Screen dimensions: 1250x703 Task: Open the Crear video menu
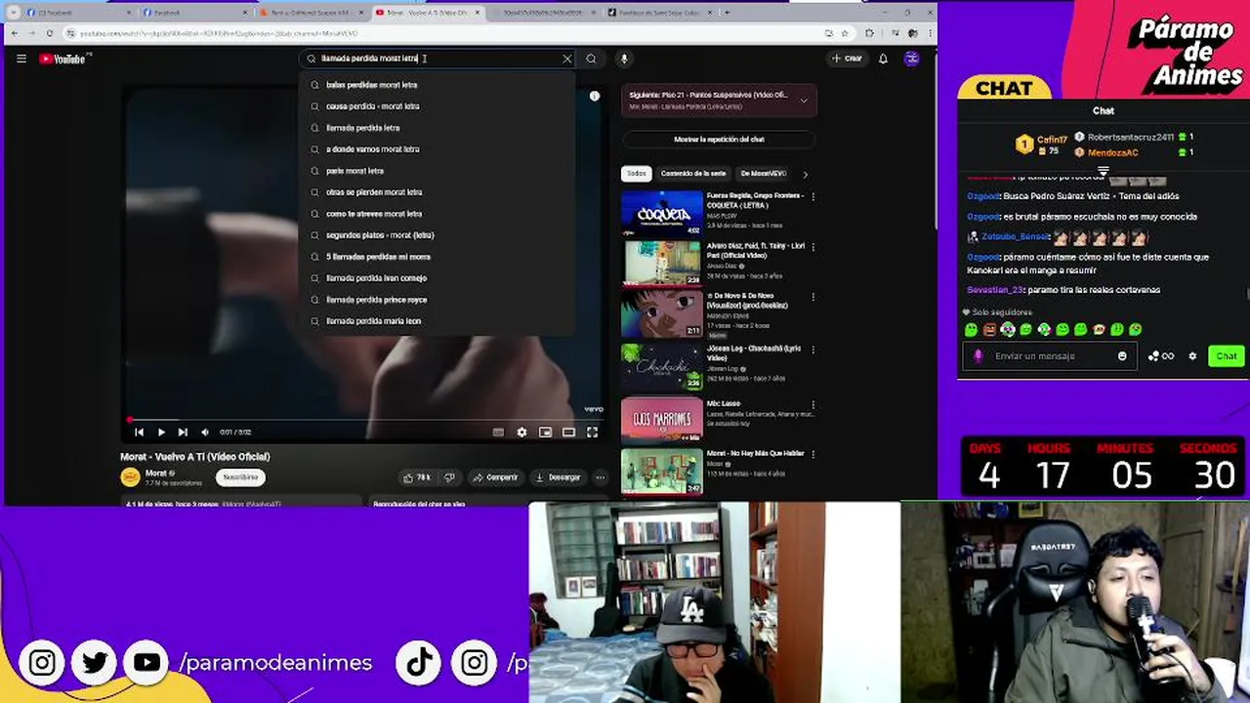tap(847, 59)
